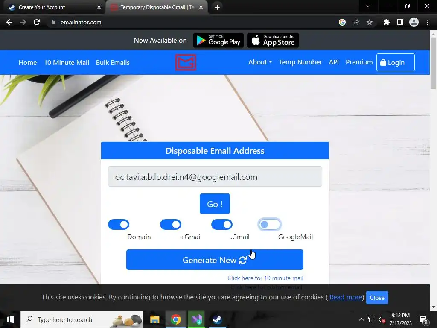Open the App Store download badge
437x328 pixels.
273,41
